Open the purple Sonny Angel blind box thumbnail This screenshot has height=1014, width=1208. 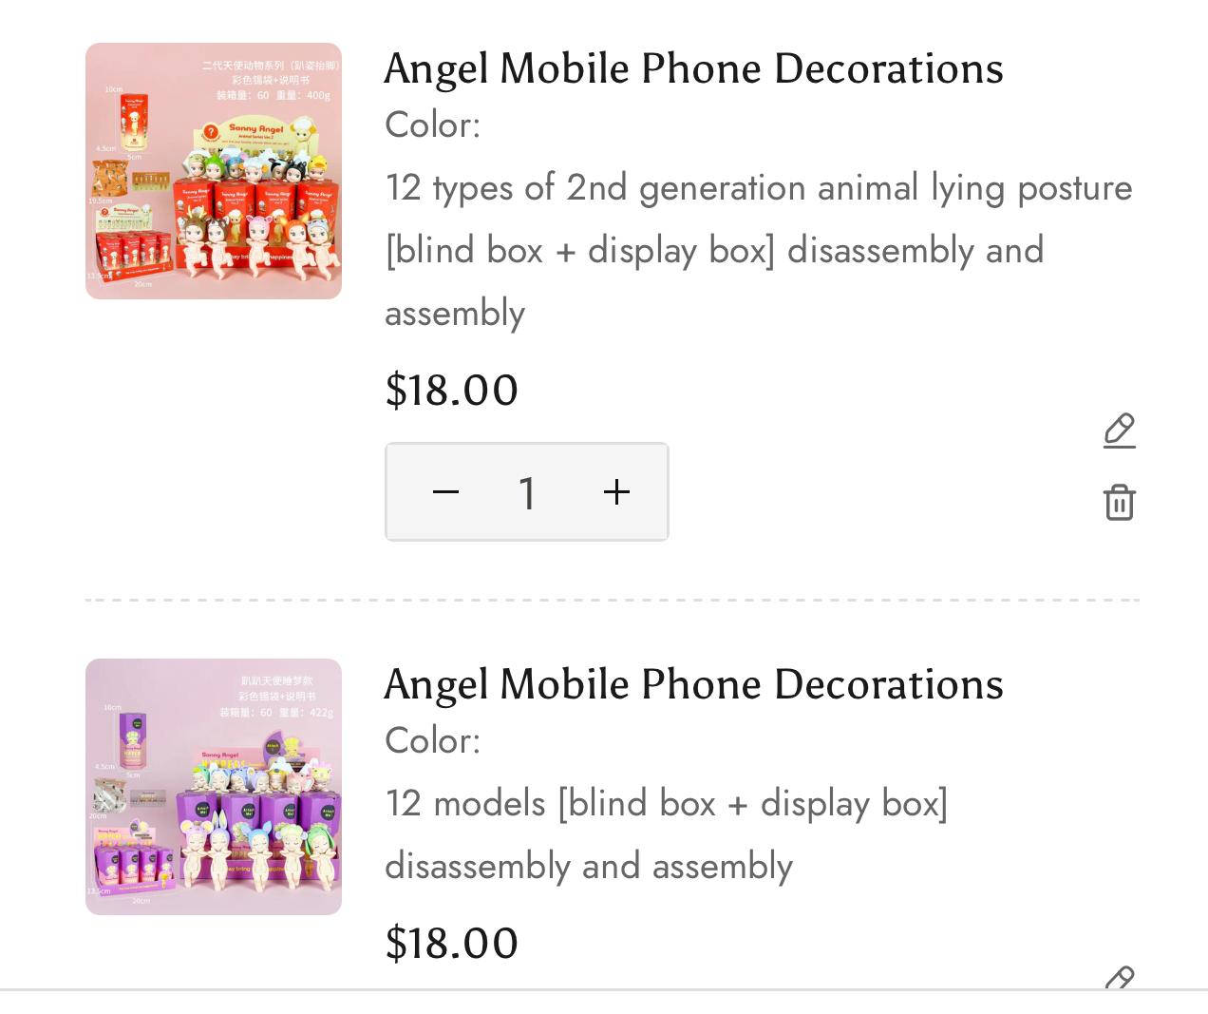214,787
